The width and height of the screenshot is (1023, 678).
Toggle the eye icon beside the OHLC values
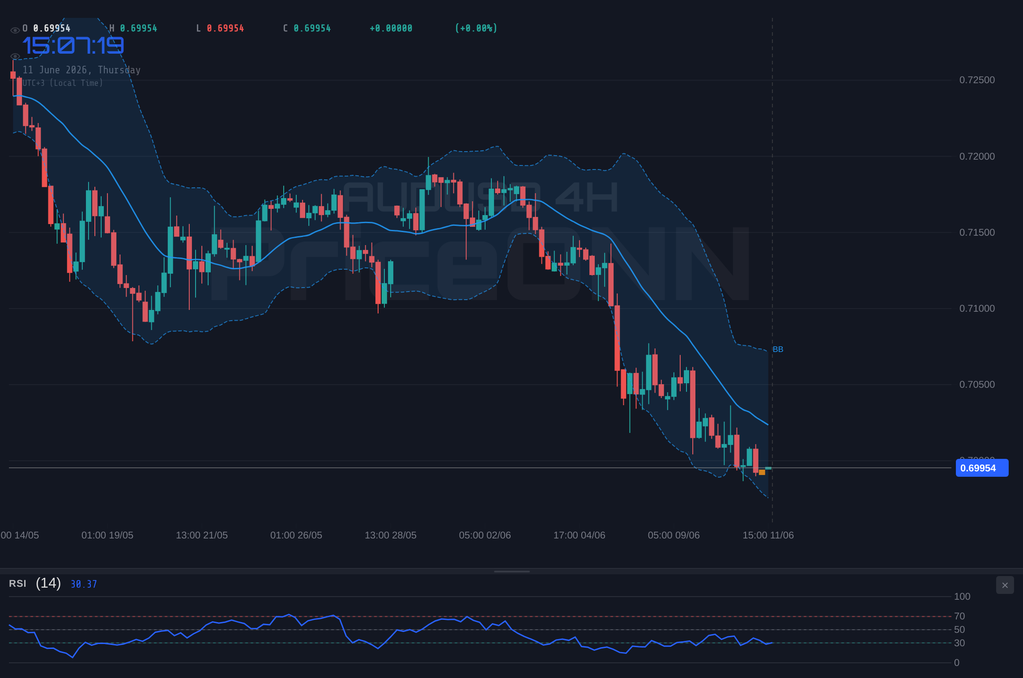(15, 30)
